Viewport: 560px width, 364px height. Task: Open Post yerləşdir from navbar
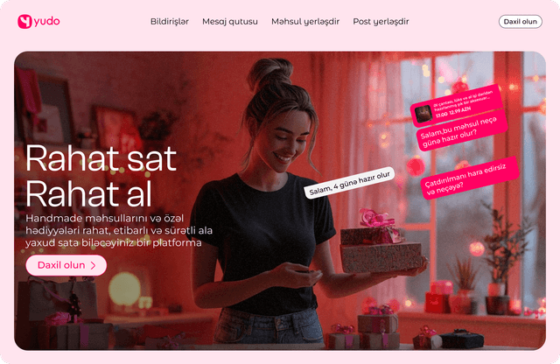[381, 21]
